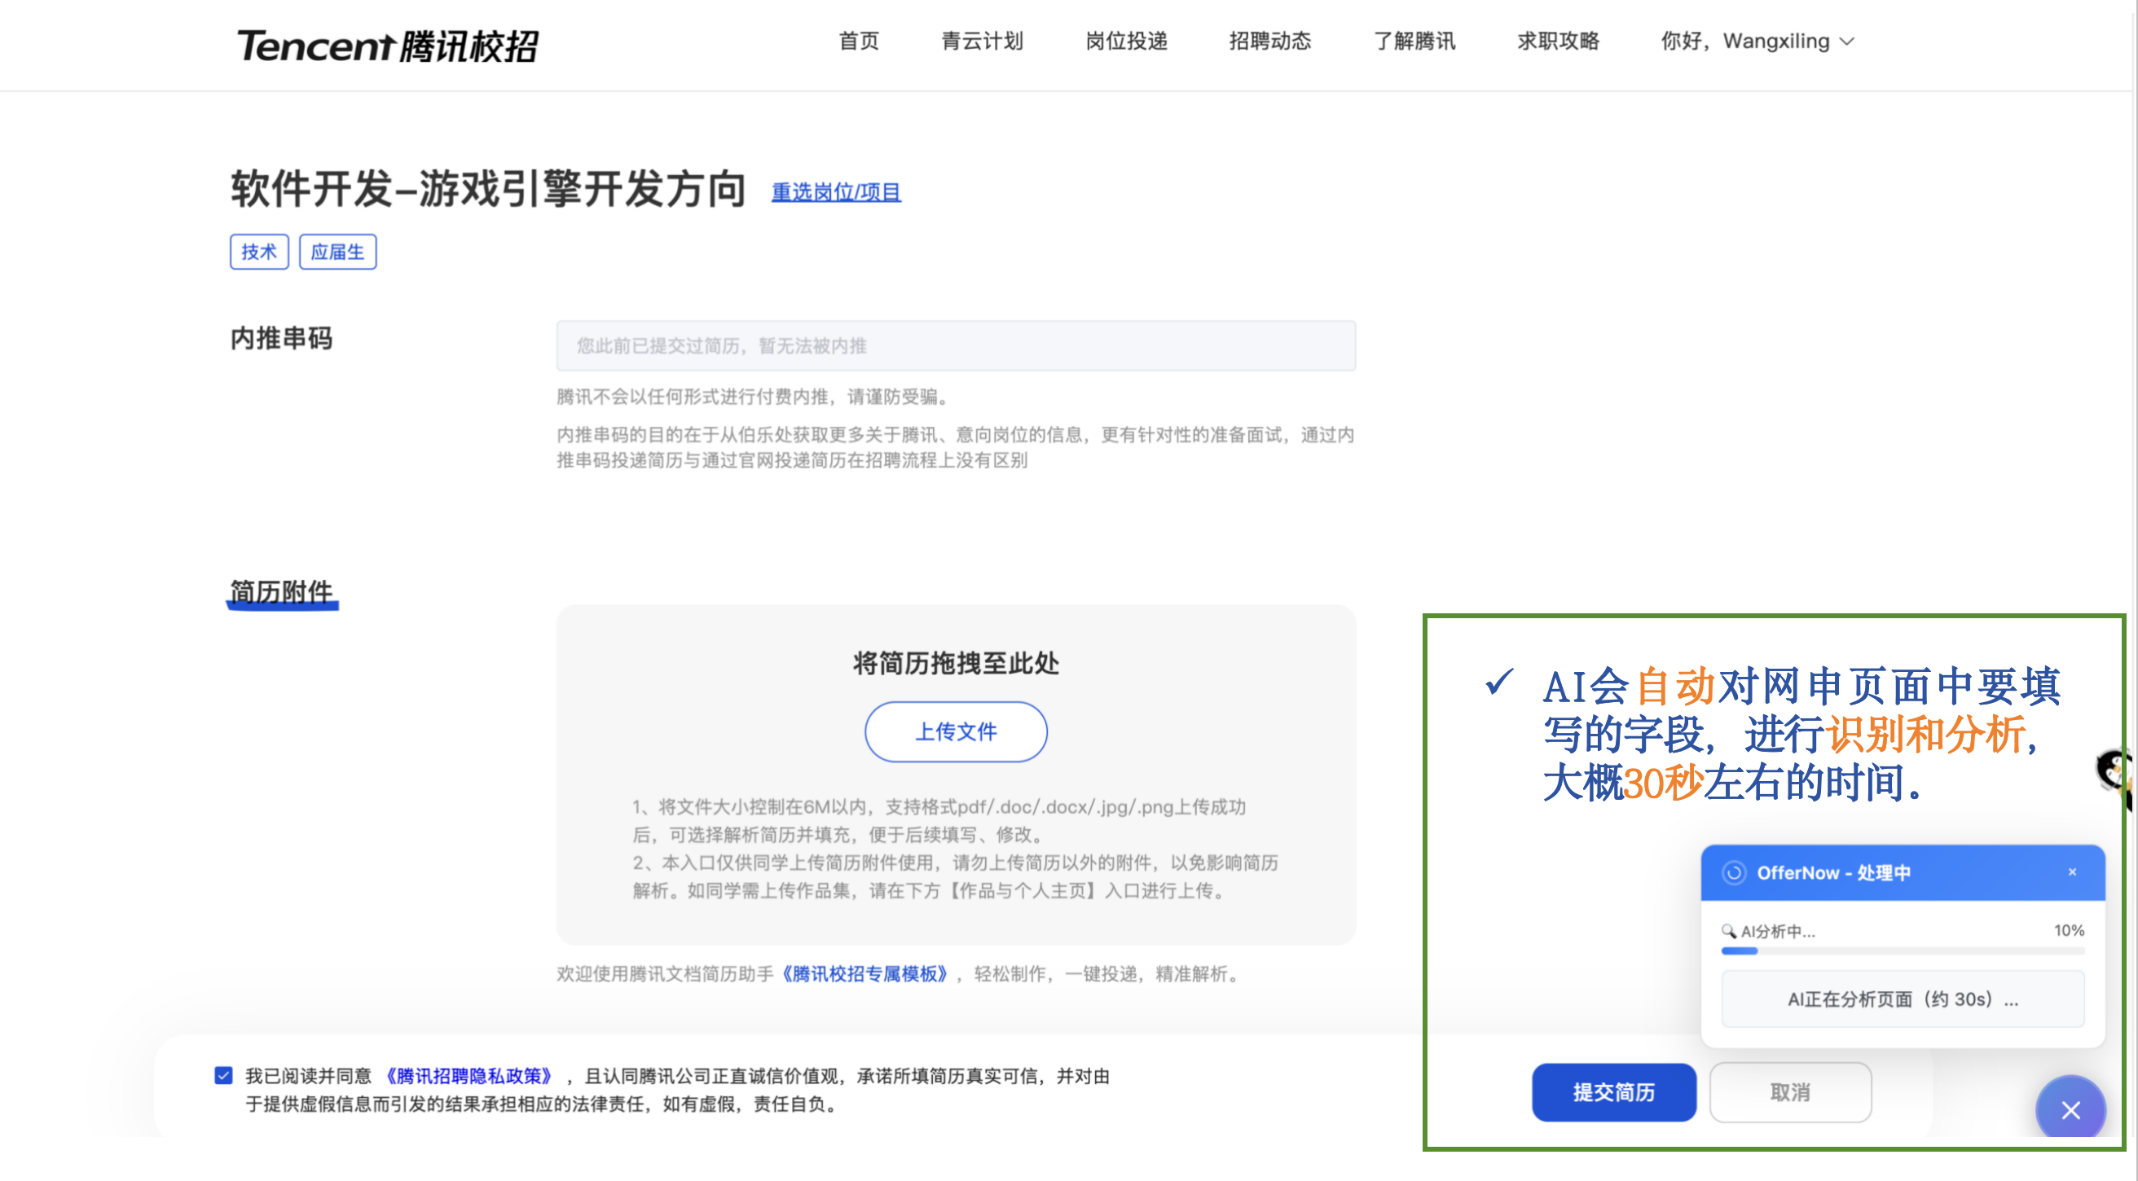
Task: Open 了解腾讯 in navigation
Action: point(1414,41)
